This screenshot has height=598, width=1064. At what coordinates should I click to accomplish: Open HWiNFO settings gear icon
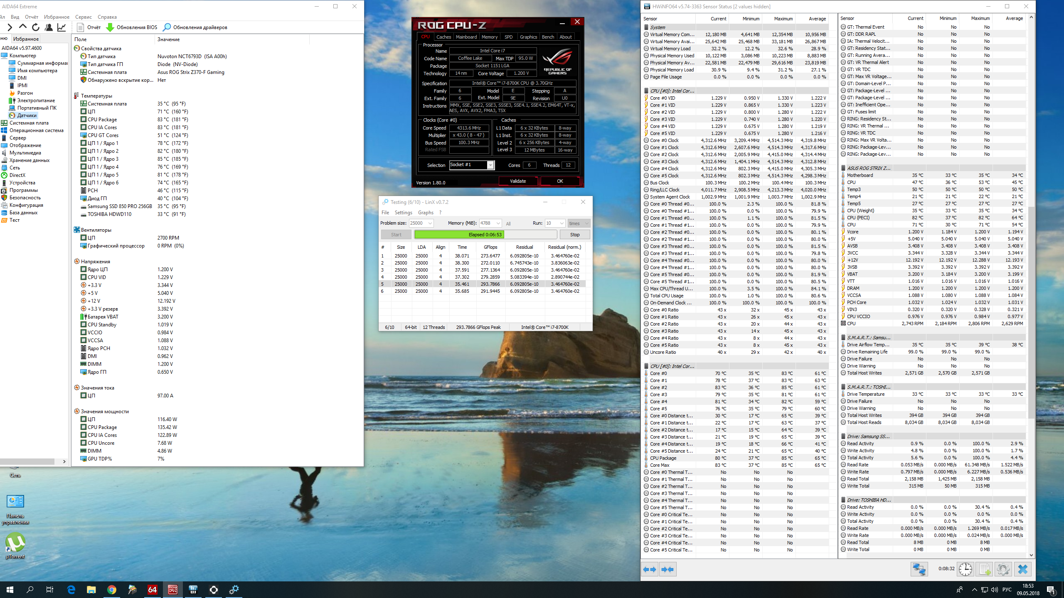[x=1003, y=569]
